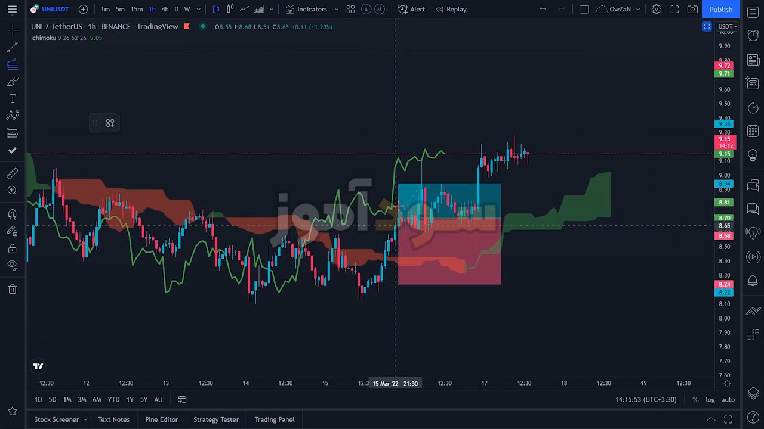Switch to the weekly W timeframe
This screenshot has width=764, height=429.
[187, 9]
